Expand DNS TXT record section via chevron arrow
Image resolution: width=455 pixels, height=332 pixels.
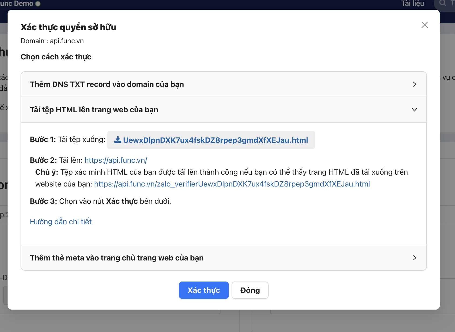(414, 84)
